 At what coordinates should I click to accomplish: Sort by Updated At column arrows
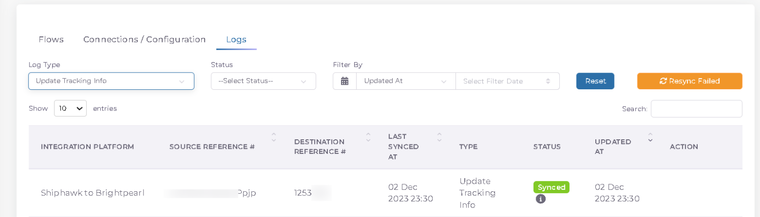[650, 137]
